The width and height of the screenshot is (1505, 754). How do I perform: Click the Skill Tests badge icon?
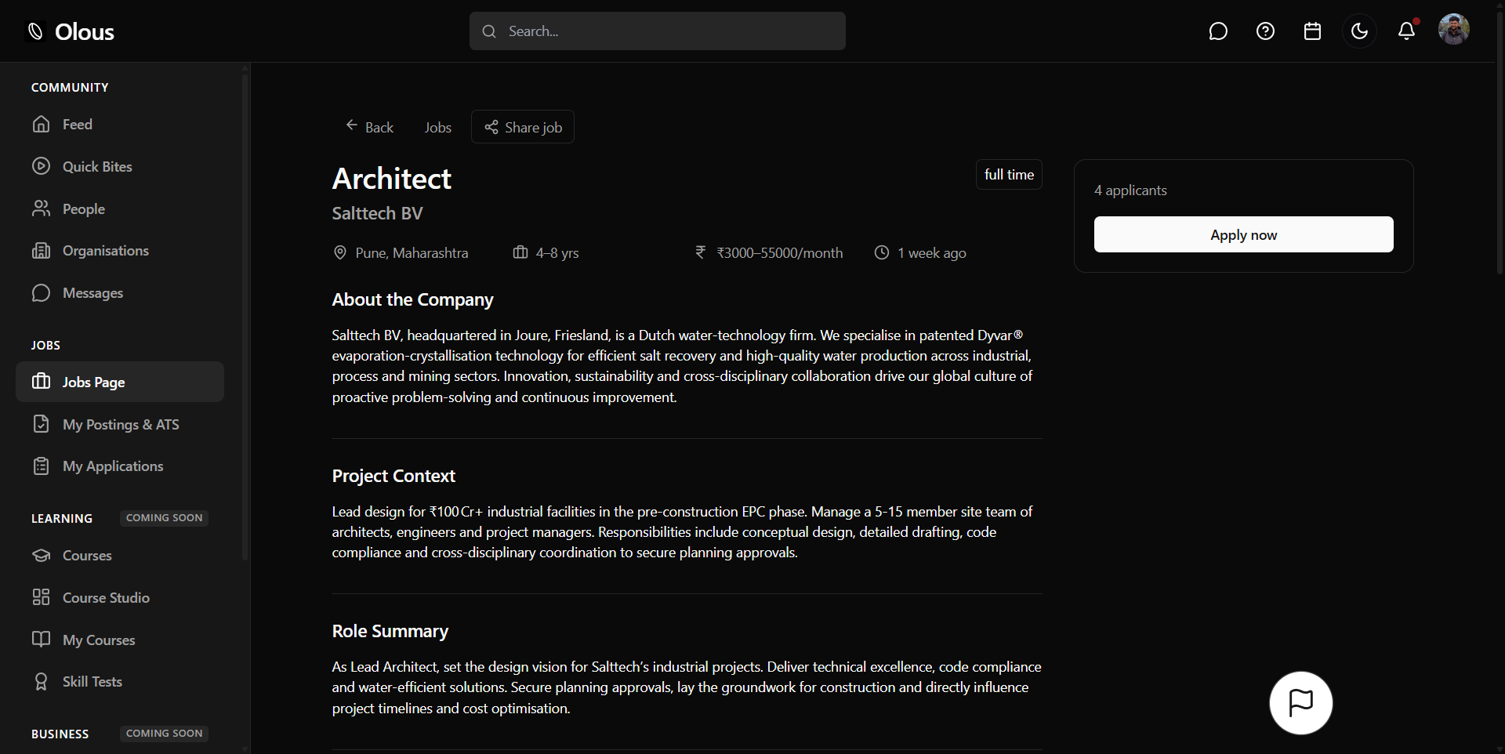point(41,682)
